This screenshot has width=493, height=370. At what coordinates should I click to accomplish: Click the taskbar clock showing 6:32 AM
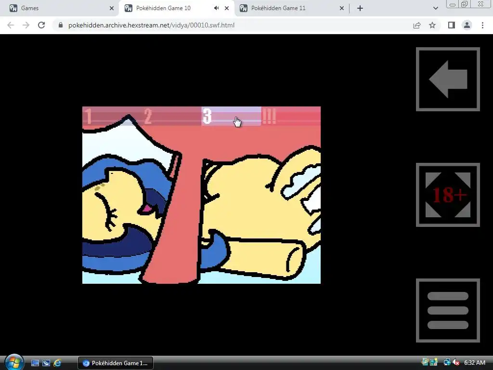475,363
